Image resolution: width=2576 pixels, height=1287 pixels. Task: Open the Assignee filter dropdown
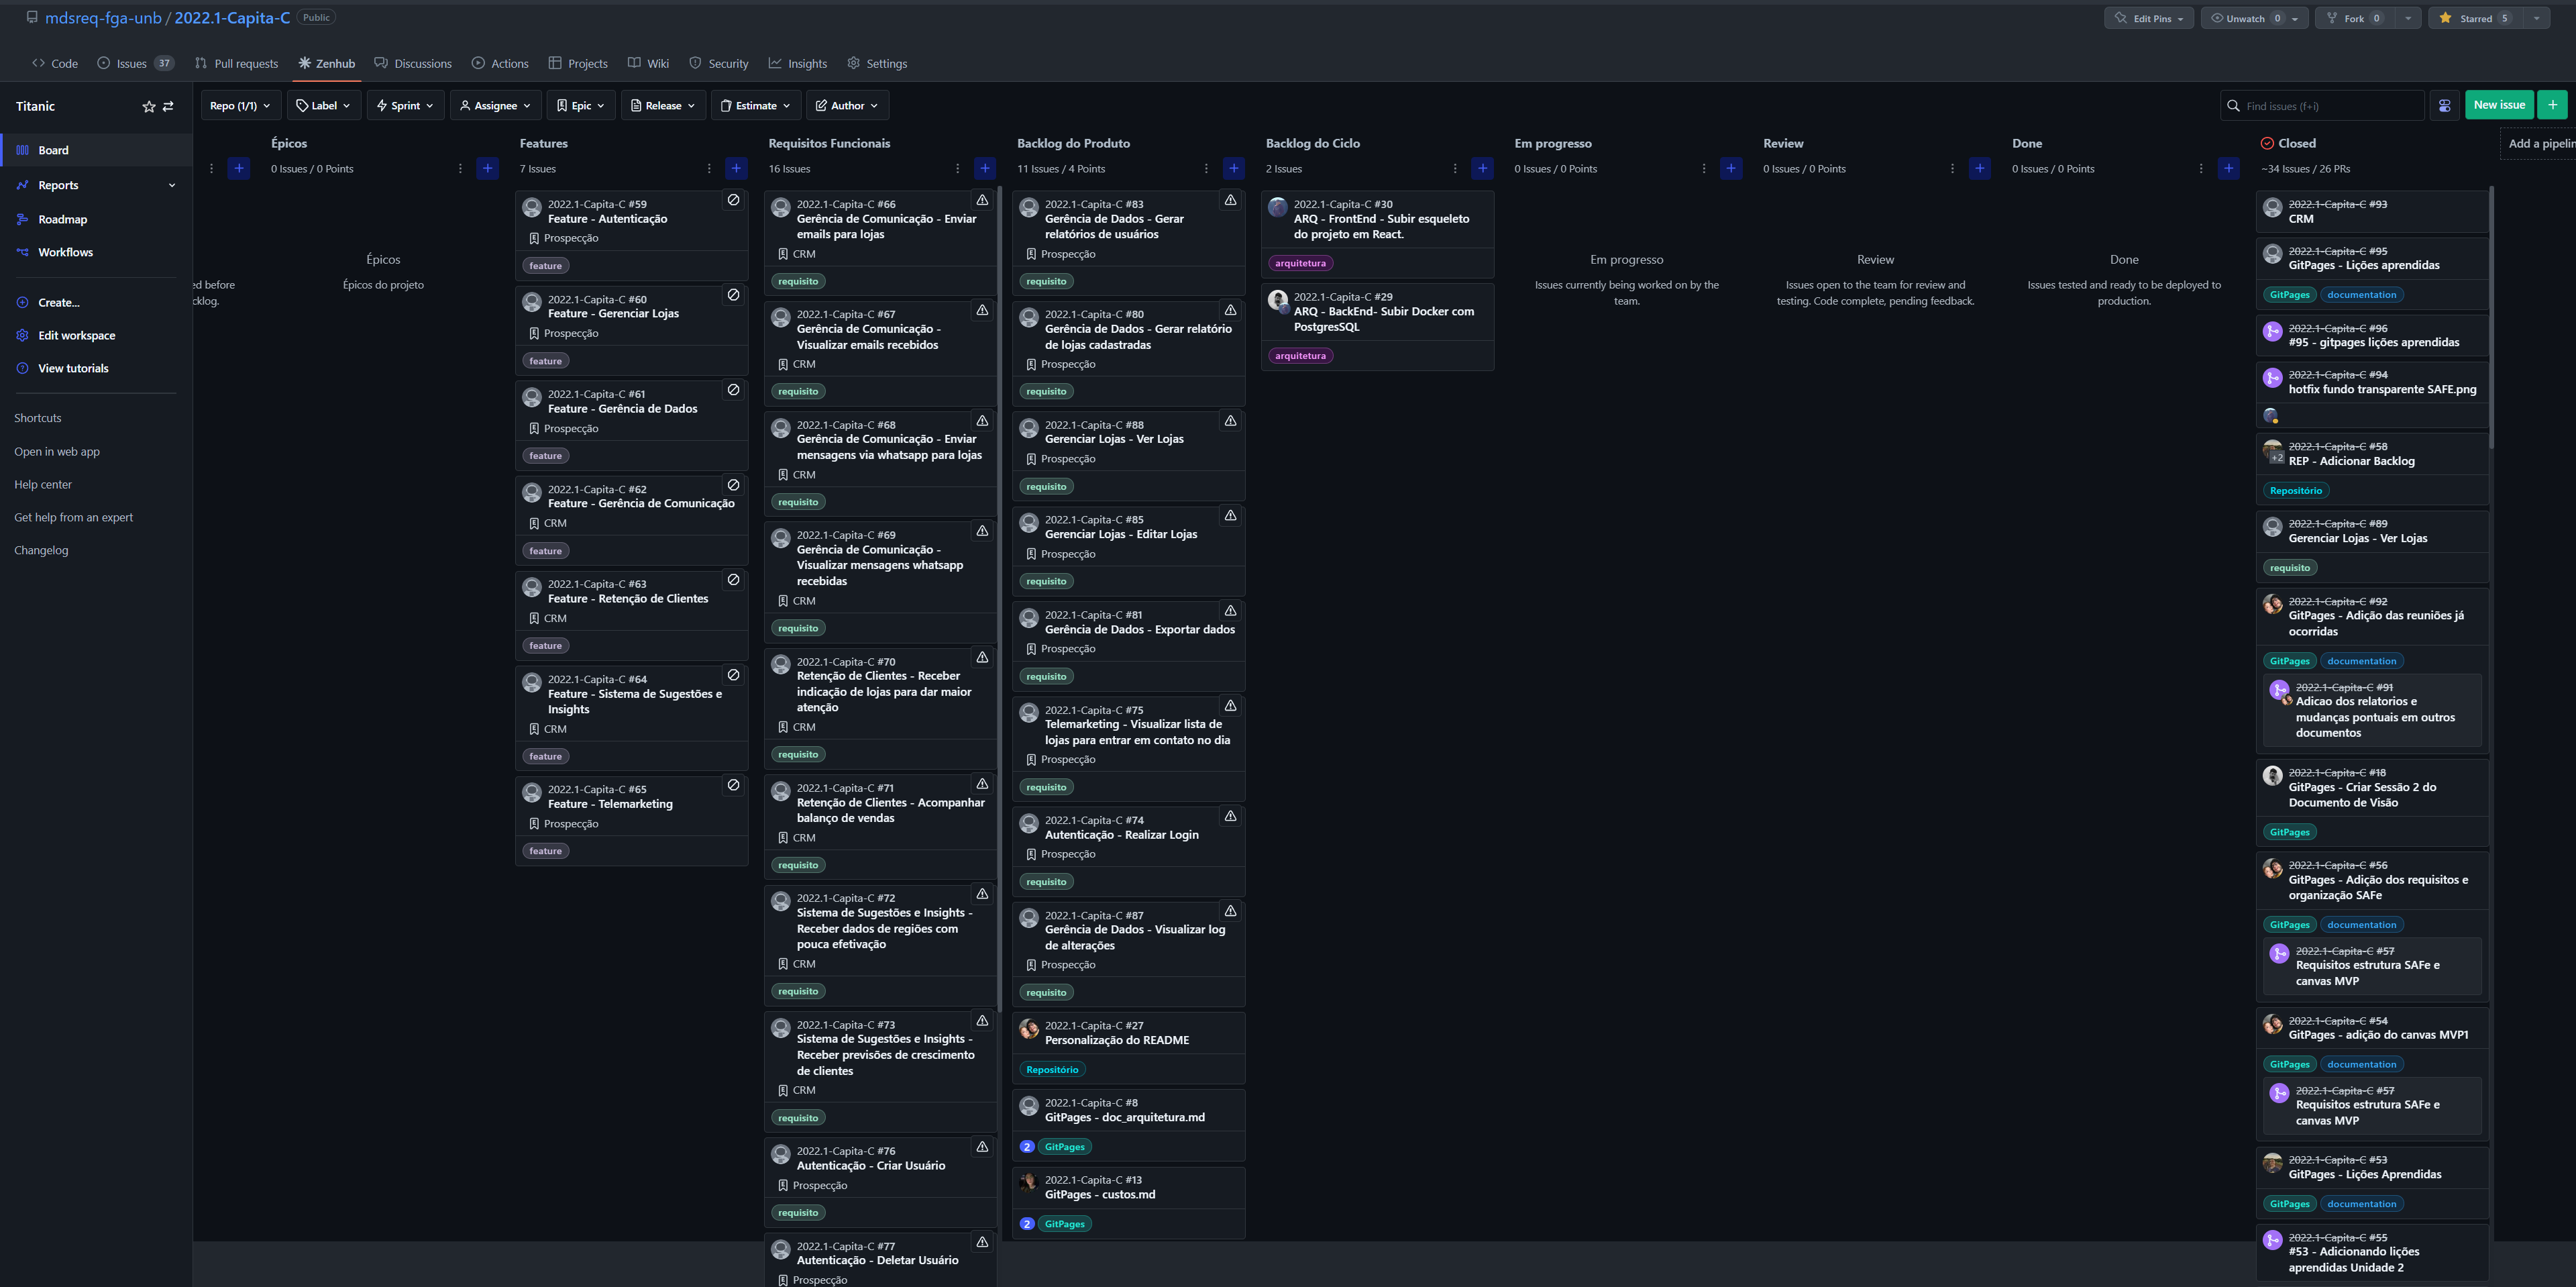tap(495, 105)
